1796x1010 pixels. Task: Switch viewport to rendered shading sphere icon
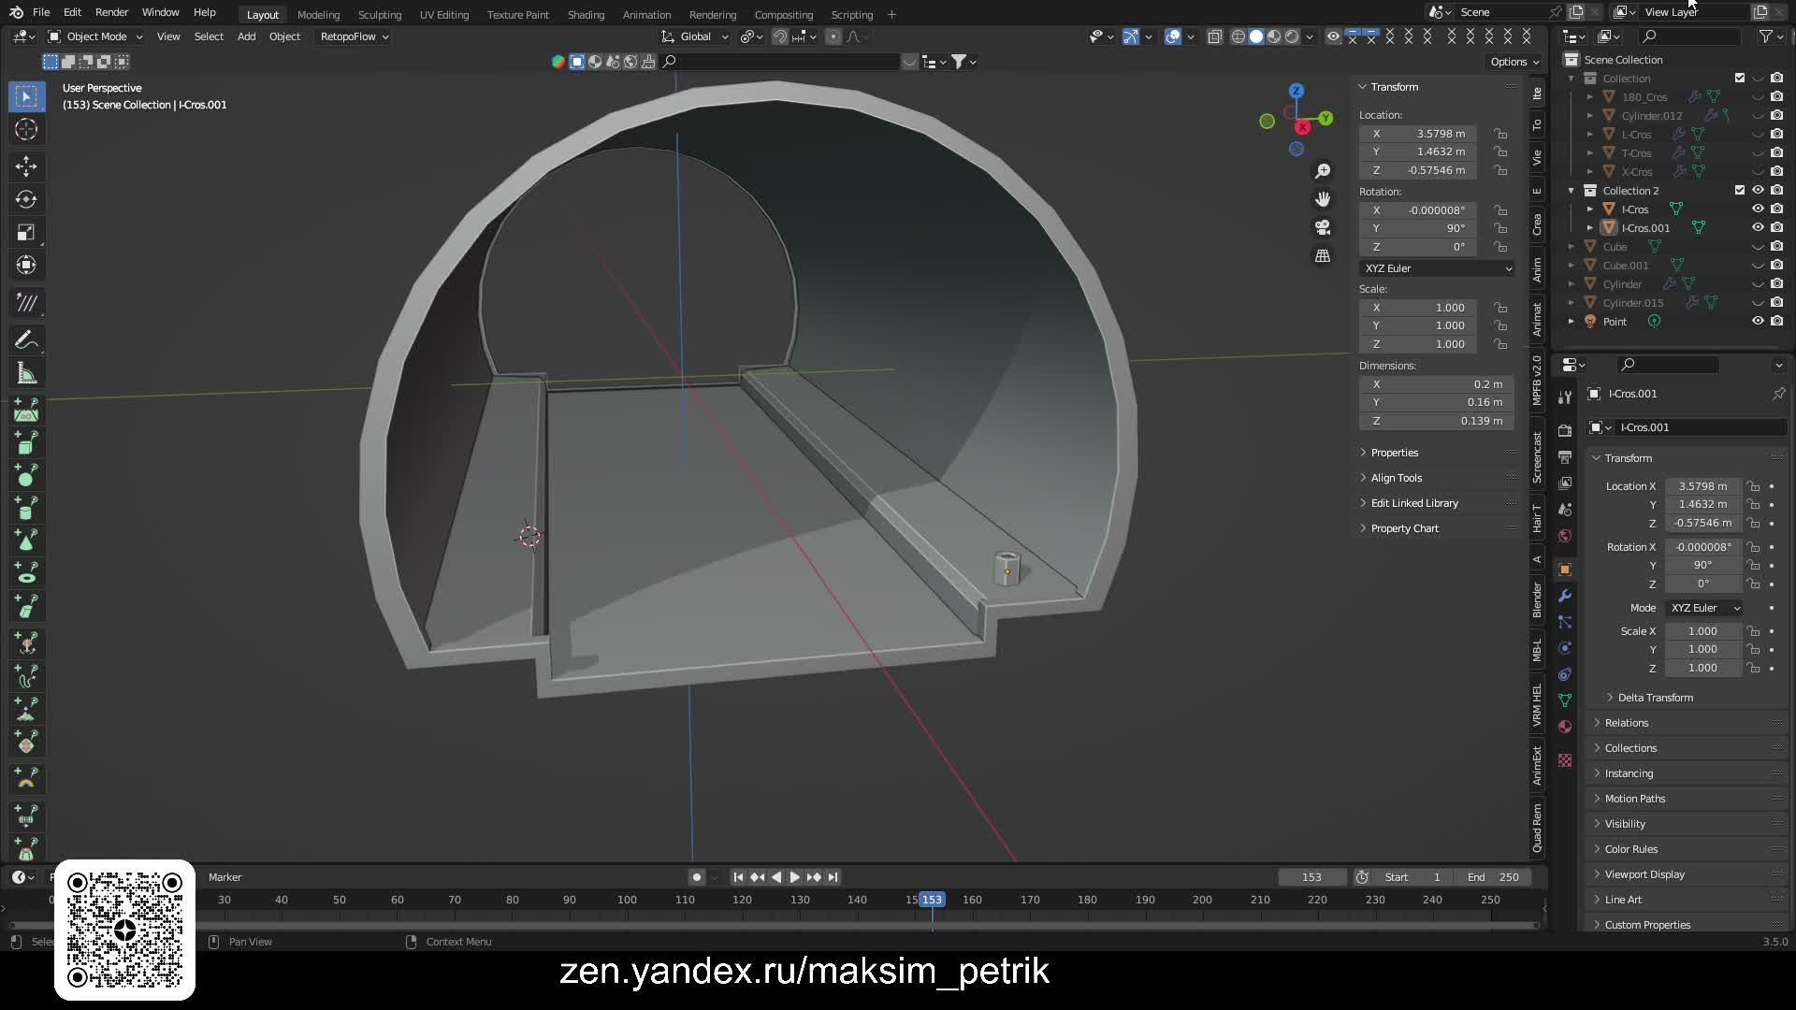click(x=1292, y=36)
